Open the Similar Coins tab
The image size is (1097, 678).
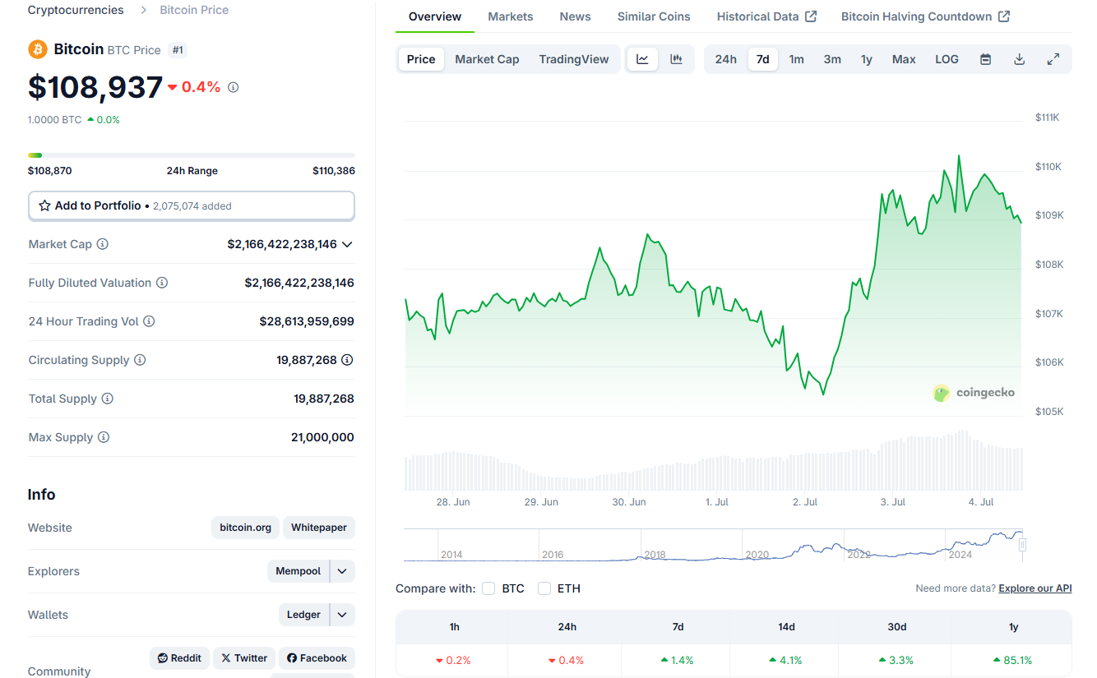[x=654, y=16]
